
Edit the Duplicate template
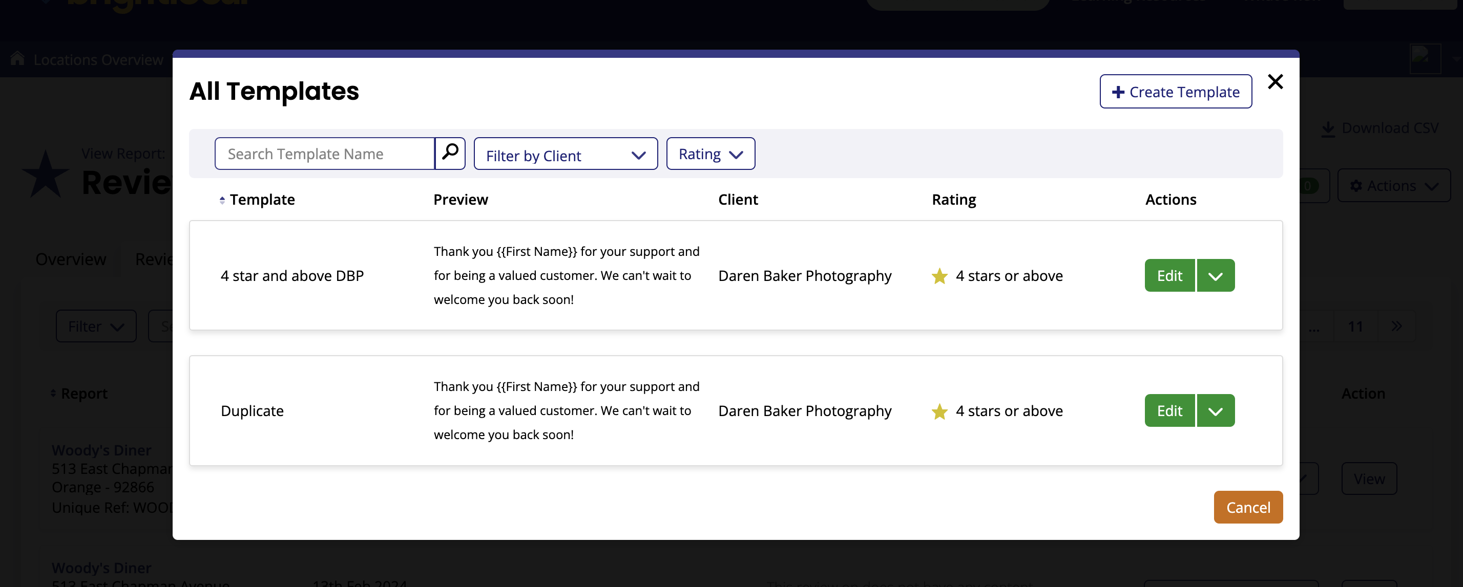pyautogui.click(x=1169, y=411)
